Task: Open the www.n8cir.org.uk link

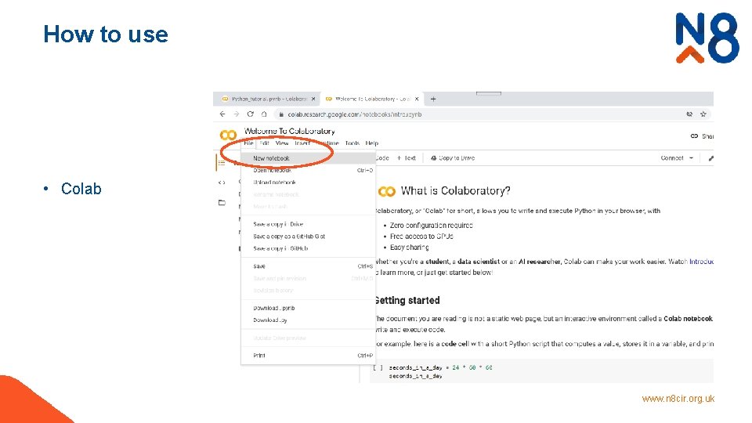Action: [678, 399]
